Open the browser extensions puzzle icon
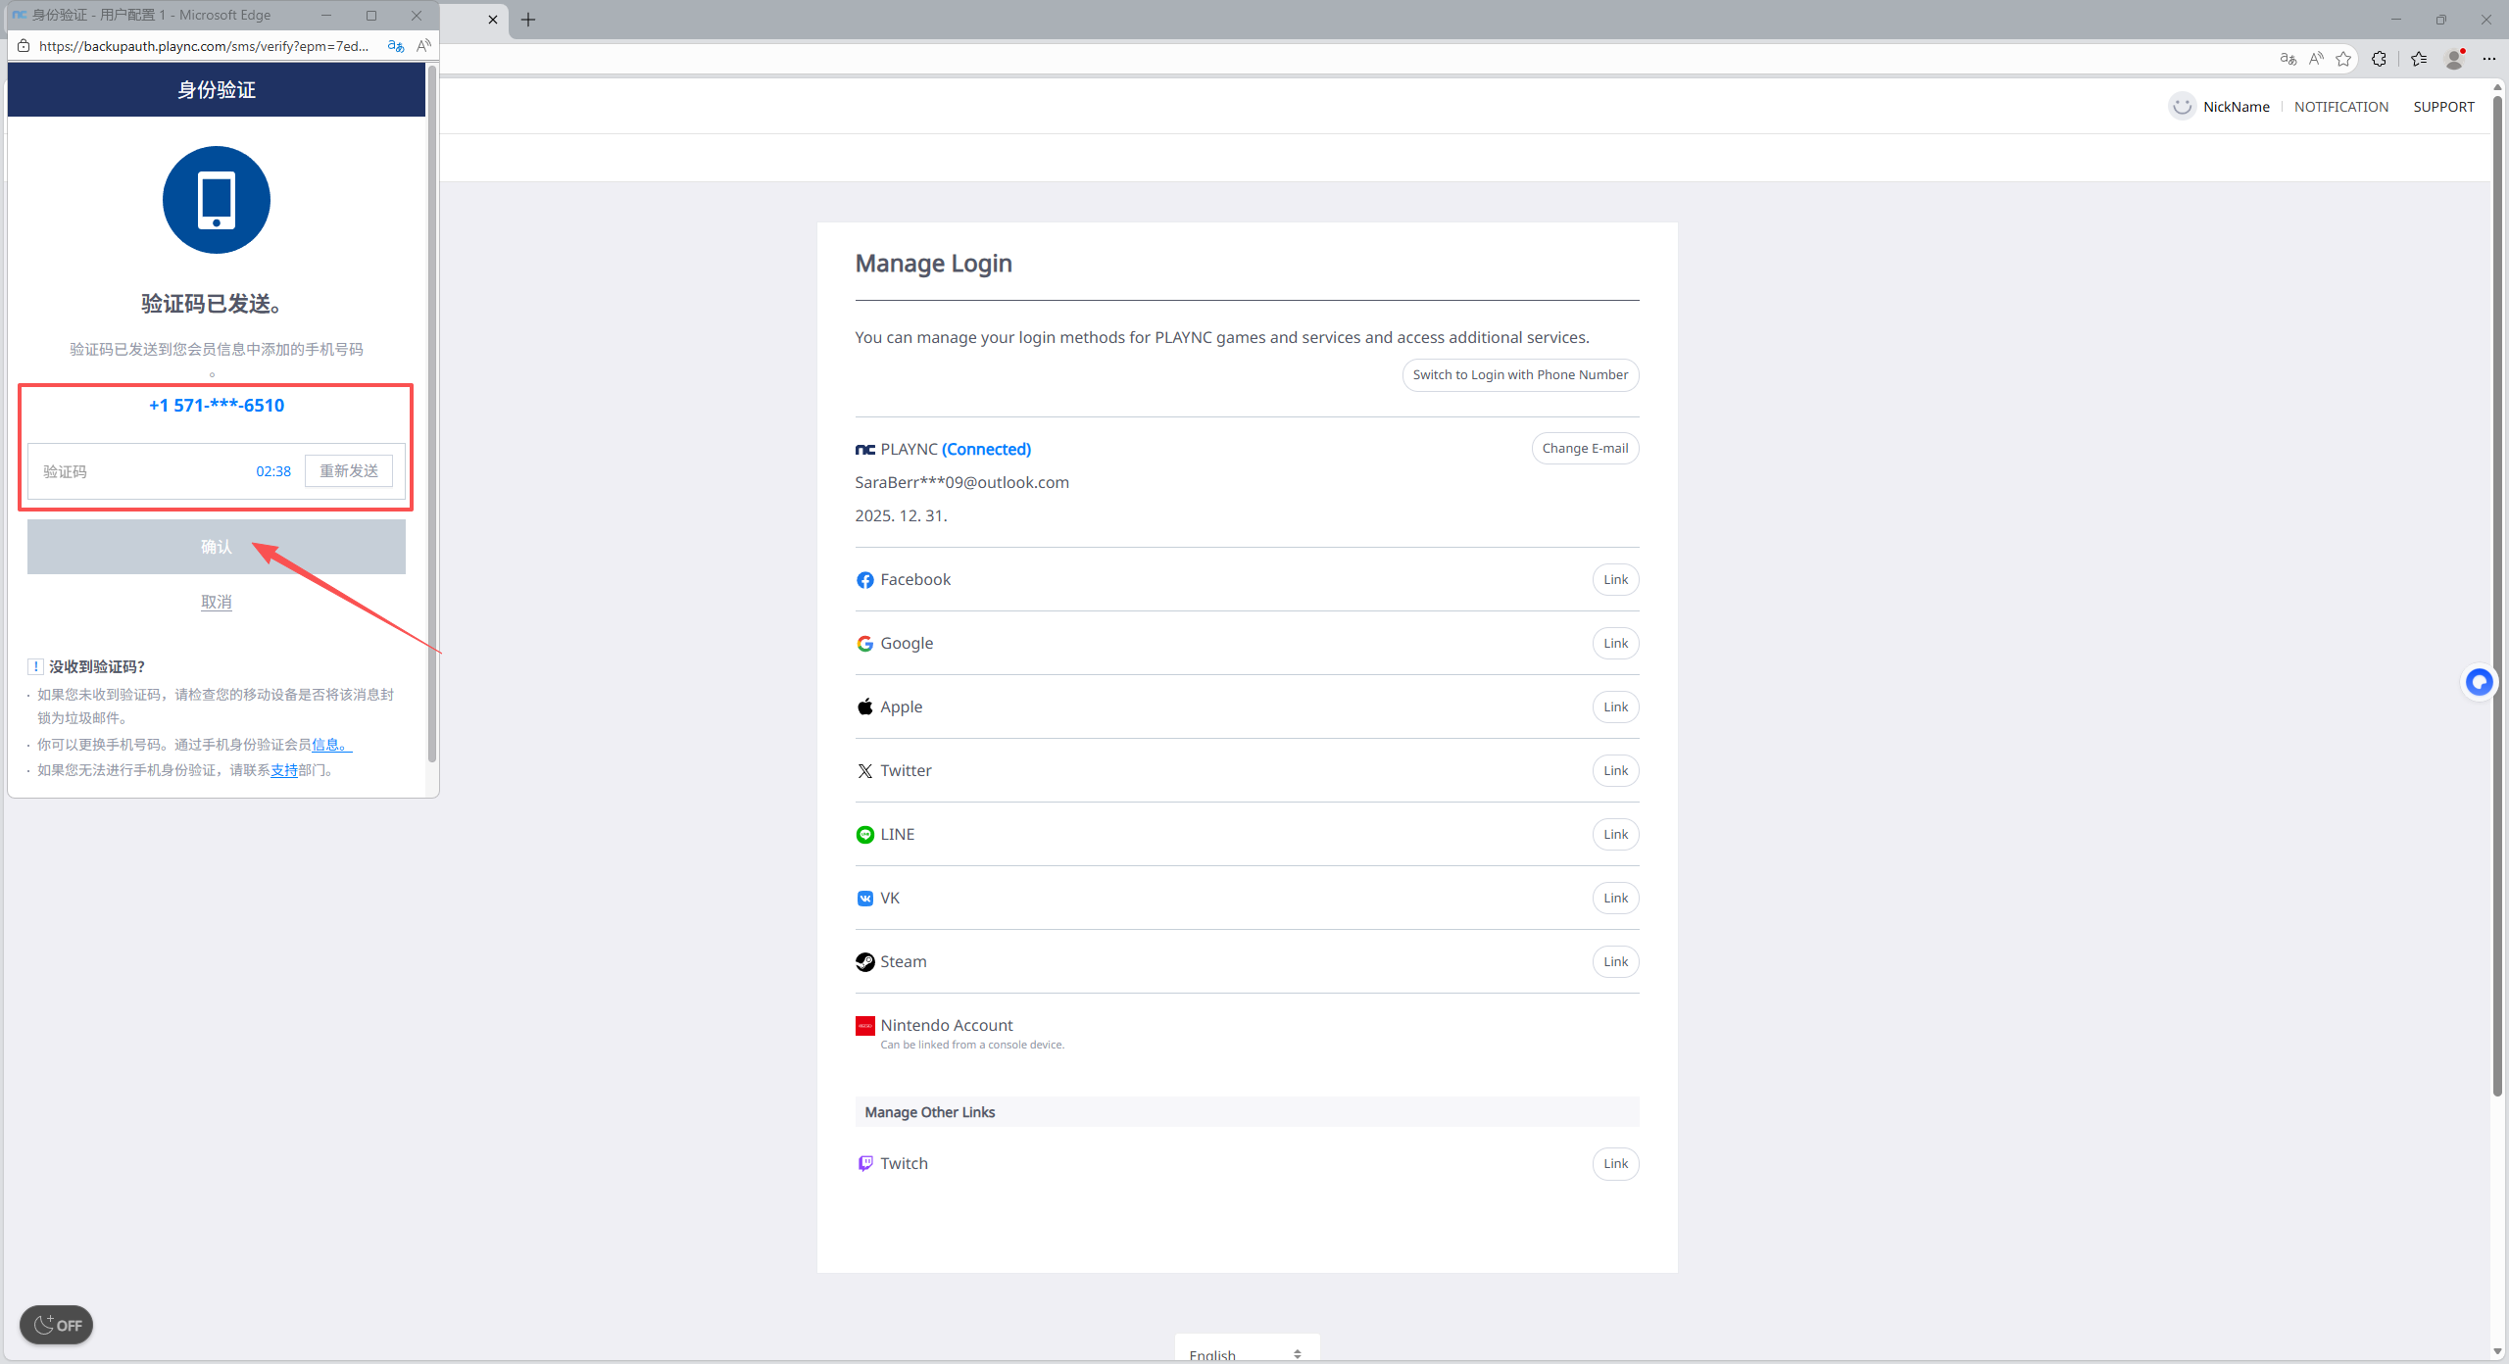2509x1364 pixels. pyautogui.click(x=2379, y=59)
